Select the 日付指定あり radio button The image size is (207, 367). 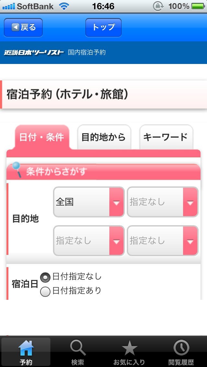(45, 292)
